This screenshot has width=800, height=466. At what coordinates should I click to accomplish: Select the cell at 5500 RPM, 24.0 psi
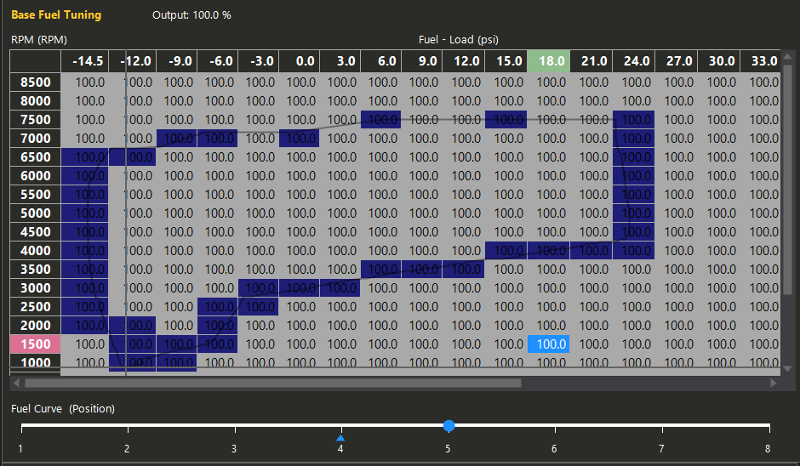click(634, 194)
